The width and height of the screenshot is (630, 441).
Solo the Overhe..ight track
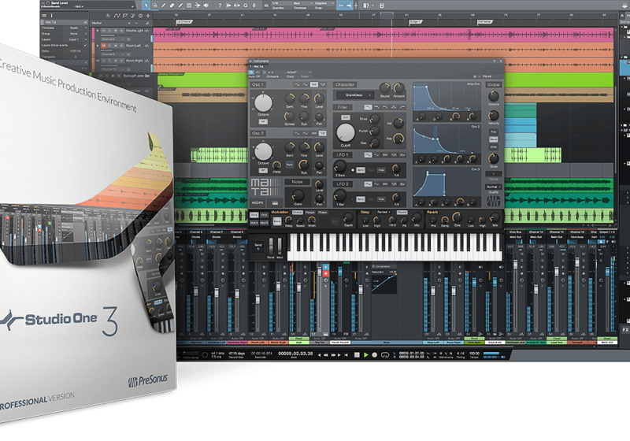click(109, 31)
